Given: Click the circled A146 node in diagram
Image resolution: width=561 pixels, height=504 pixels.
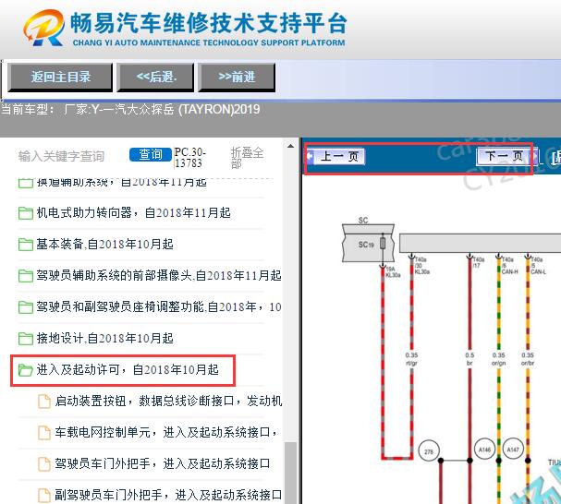Looking at the screenshot, I should point(485,450).
